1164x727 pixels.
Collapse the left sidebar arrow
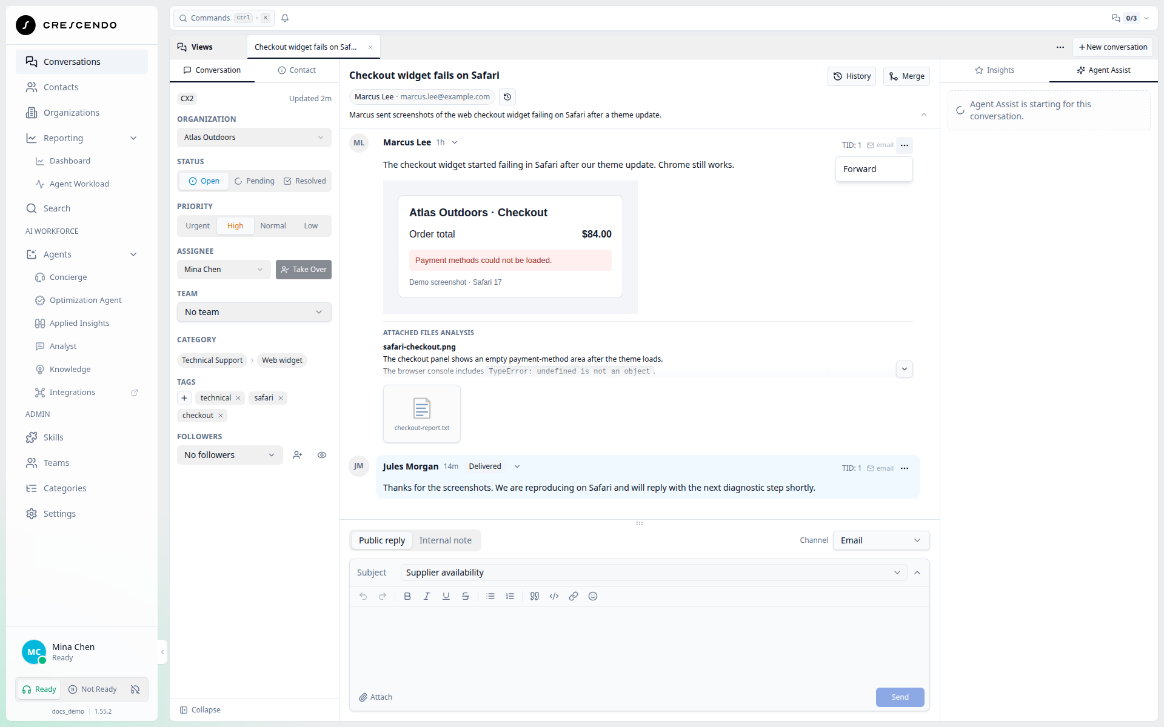(162, 652)
